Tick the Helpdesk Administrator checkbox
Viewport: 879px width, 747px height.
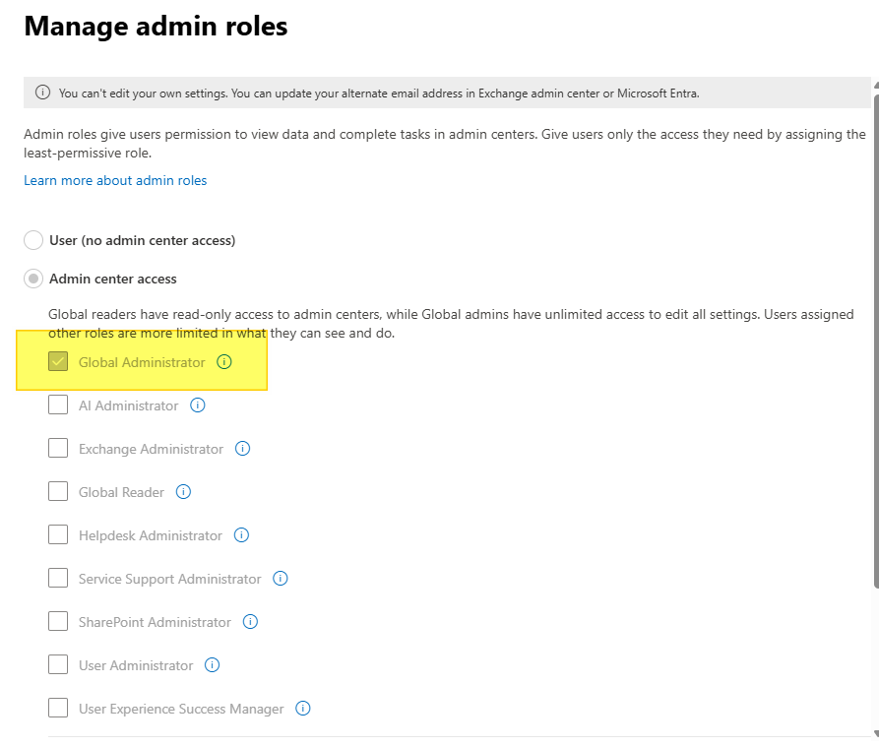(58, 534)
